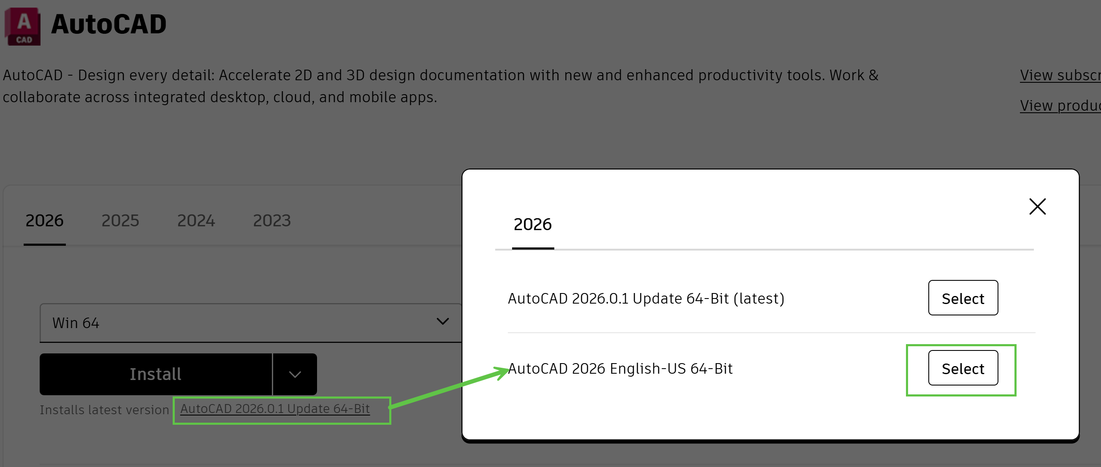1101x467 pixels.
Task: Select AutoCAD 2026.0.1 Update 64-Bit (latest)
Action: (x=963, y=298)
